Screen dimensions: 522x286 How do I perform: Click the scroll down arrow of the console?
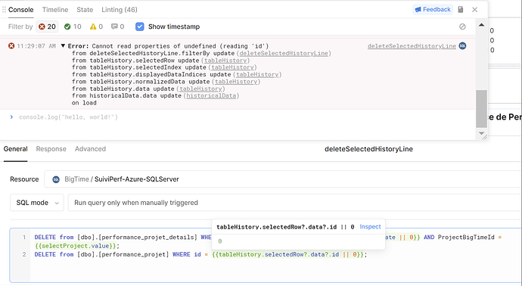481,133
